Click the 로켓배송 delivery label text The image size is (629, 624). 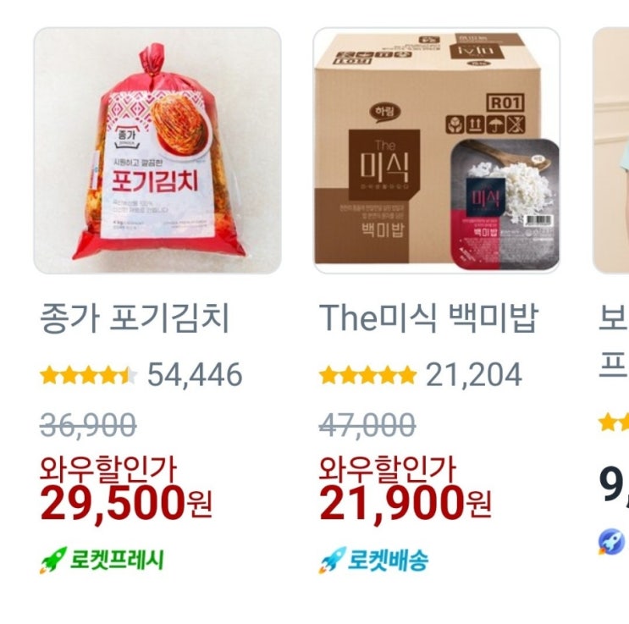(x=389, y=560)
